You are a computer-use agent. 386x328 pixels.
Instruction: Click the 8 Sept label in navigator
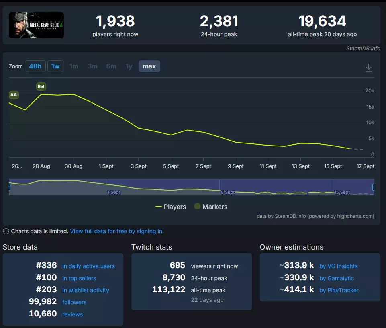click(x=227, y=192)
